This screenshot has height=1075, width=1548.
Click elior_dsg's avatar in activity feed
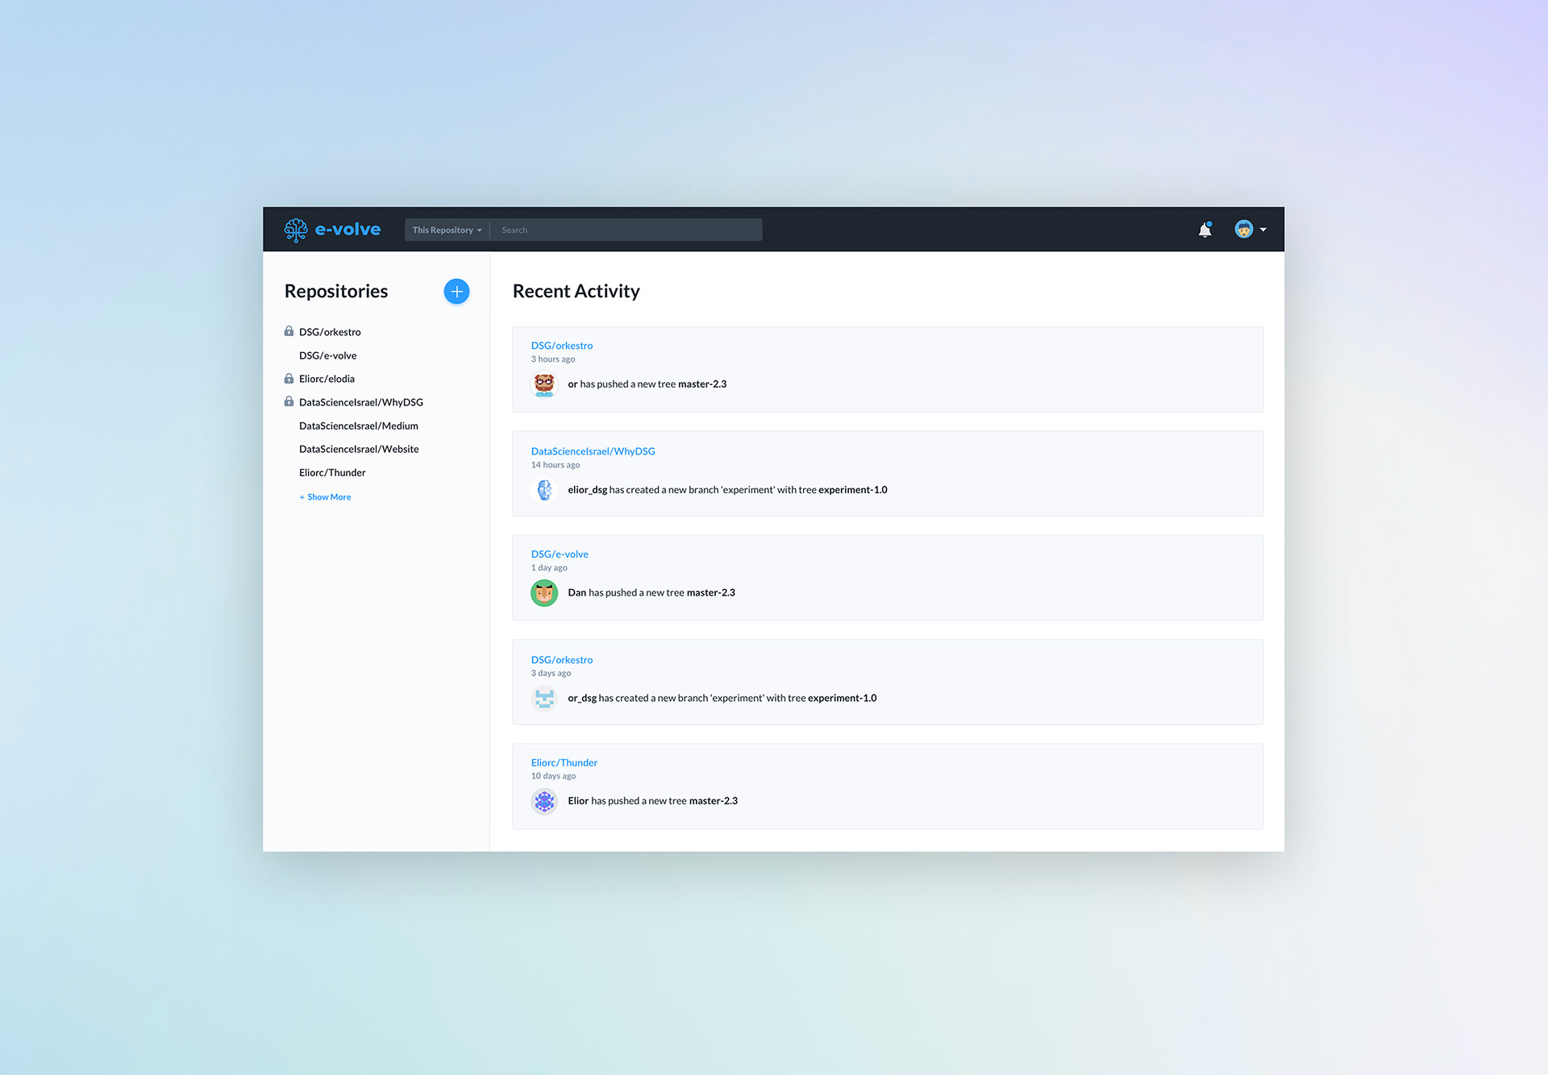click(x=544, y=490)
